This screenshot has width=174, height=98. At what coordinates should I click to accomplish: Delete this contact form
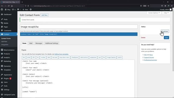click(x=143, y=38)
